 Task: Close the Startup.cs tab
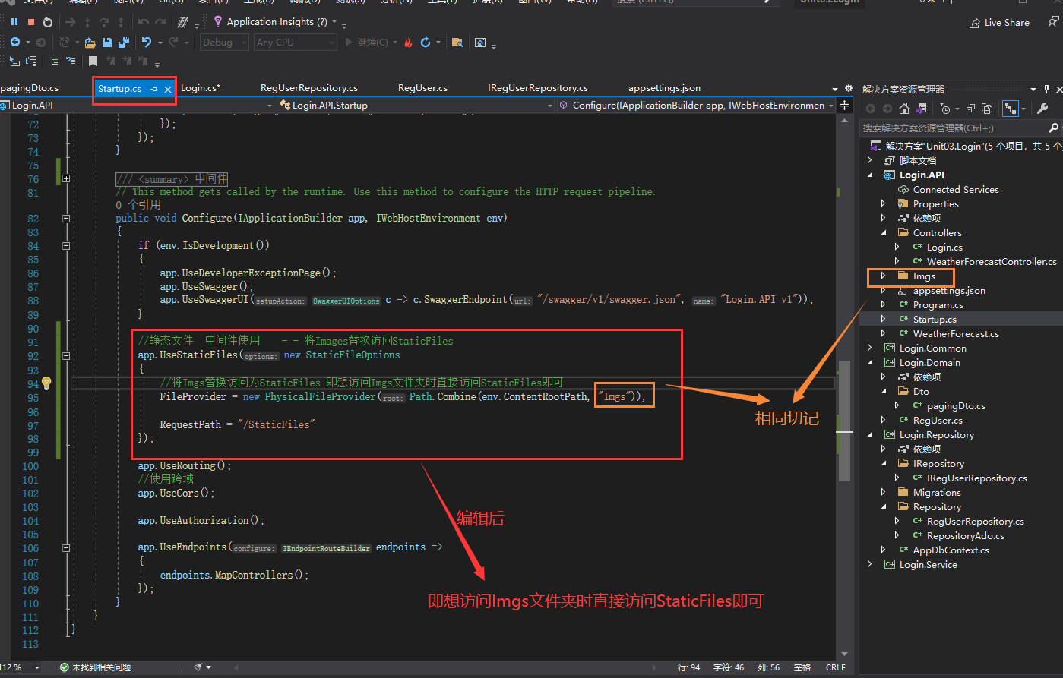click(168, 89)
